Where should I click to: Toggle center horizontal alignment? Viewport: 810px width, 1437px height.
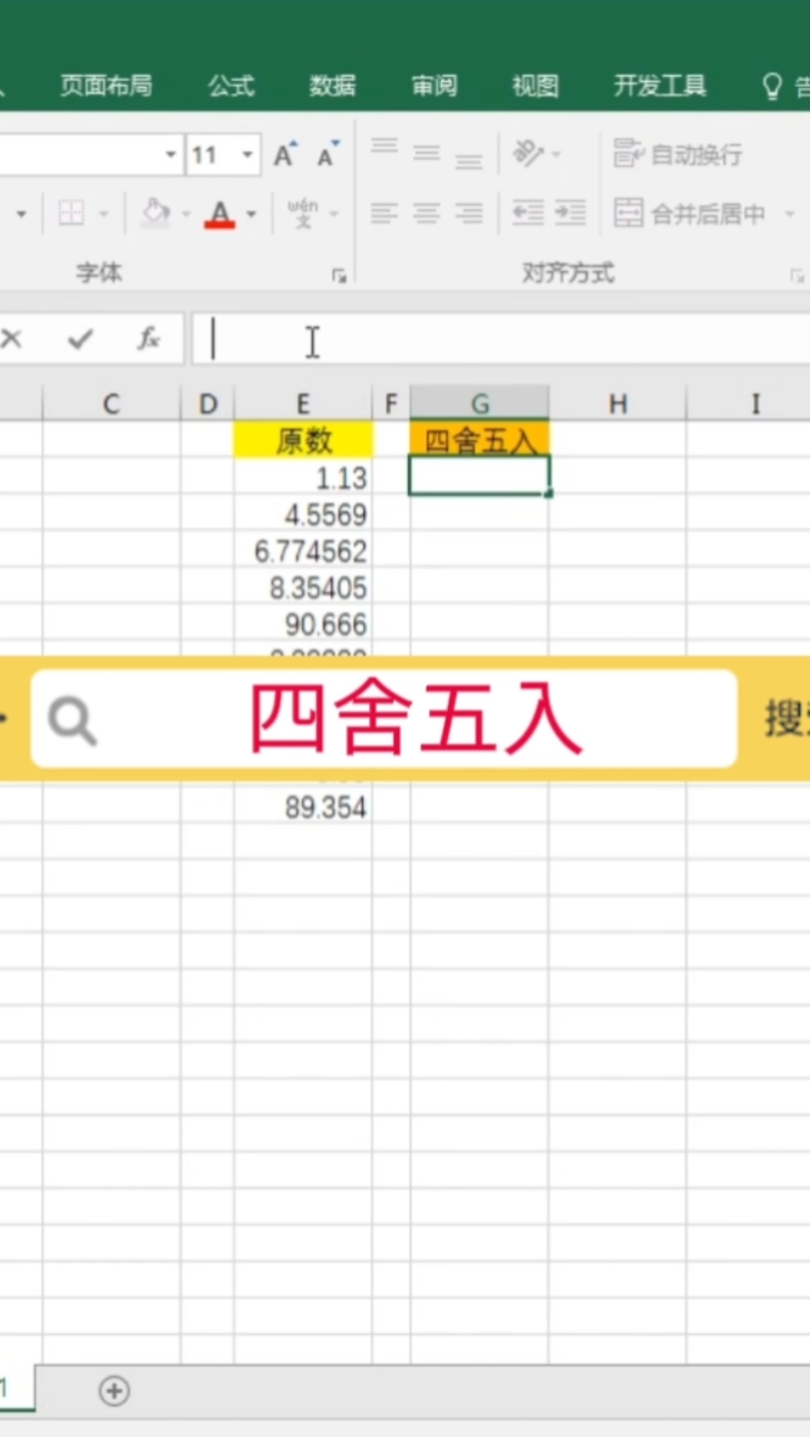(x=426, y=213)
